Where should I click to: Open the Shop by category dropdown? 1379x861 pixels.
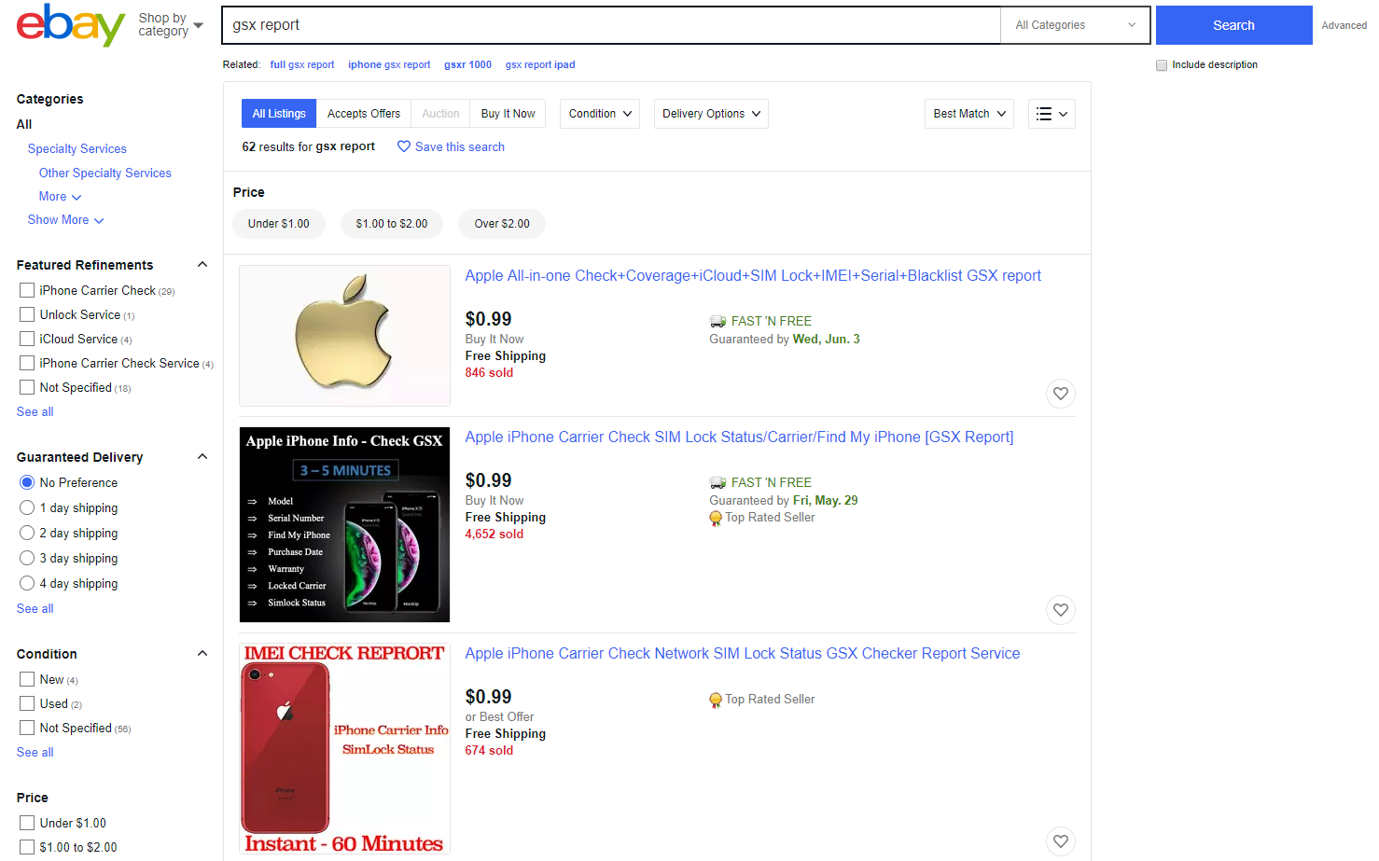[170, 25]
